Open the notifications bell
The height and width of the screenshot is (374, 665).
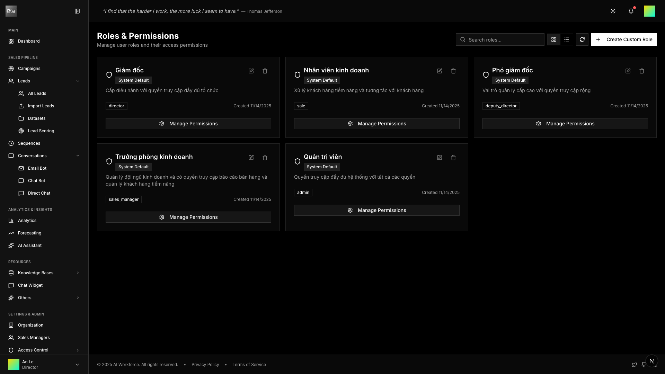coord(631,11)
